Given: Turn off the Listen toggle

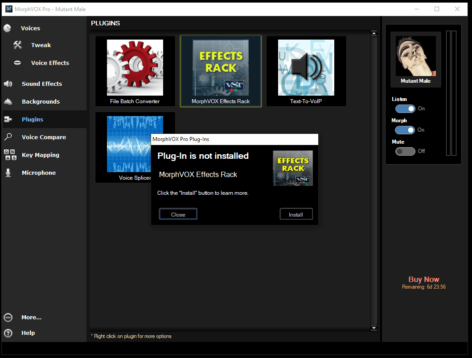Looking at the screenshot, I should [x=405, y=109].
